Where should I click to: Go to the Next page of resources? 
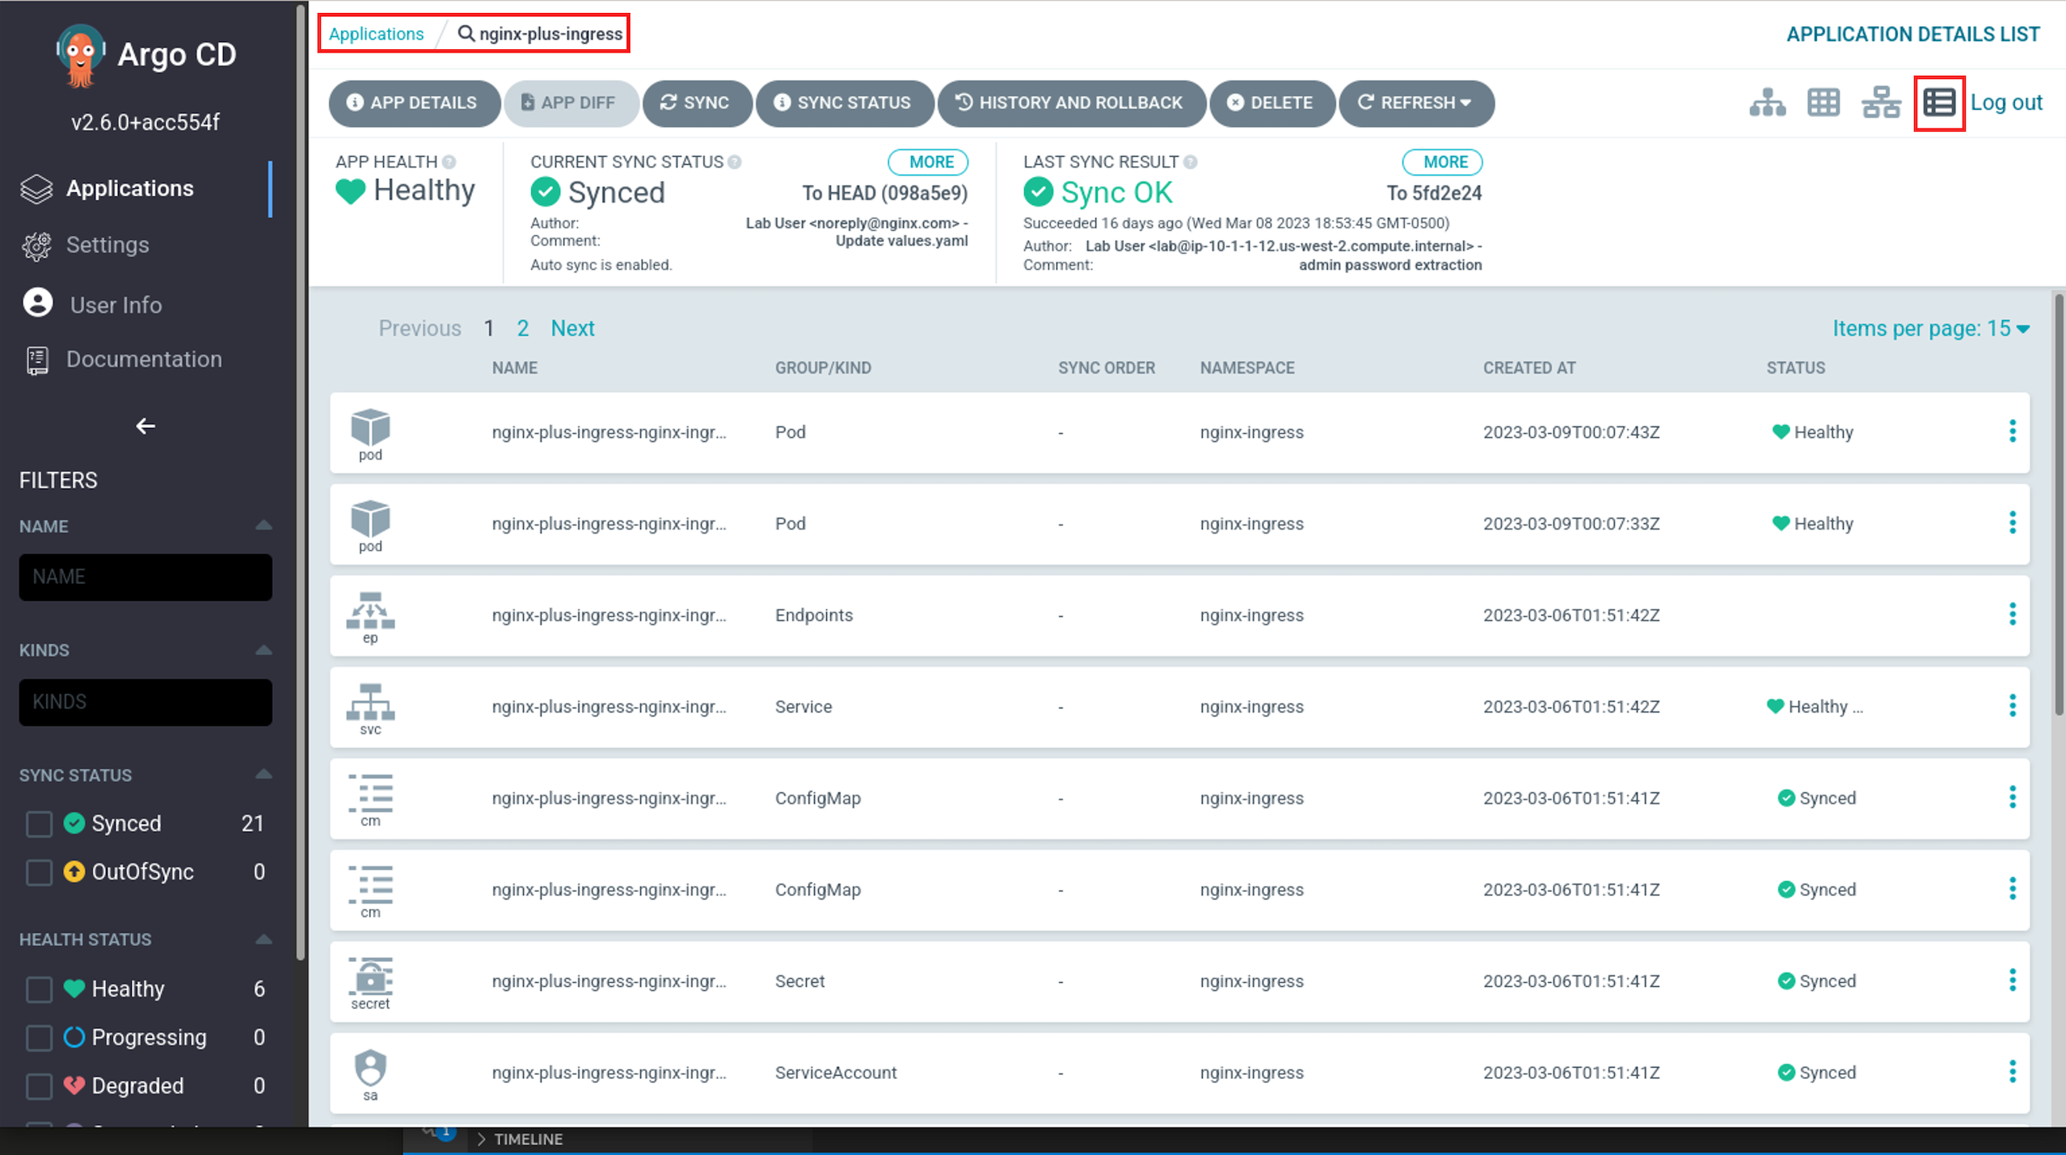pyautogui.click(x=572, y=328)
